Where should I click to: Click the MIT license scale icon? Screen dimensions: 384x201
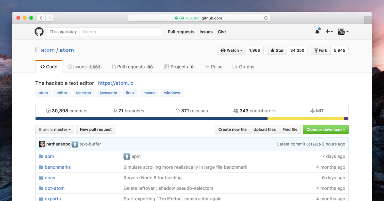click(312, 111)
